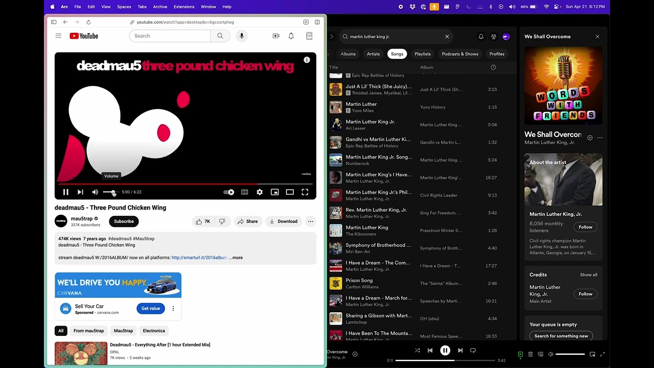Download the deadmau5 video
Image resolution: width=654 pixels, height=368 pixels.
coord(284,221)
